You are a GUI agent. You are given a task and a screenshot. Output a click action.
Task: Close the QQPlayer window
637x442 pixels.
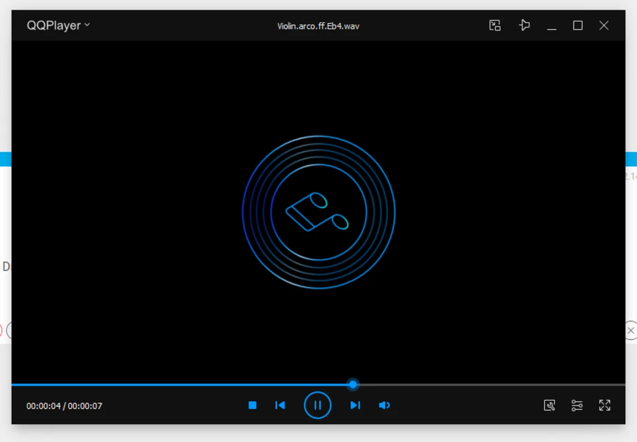pos(604,25)
